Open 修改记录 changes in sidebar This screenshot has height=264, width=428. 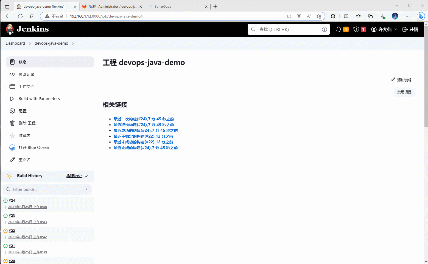(x=27, y=74)
